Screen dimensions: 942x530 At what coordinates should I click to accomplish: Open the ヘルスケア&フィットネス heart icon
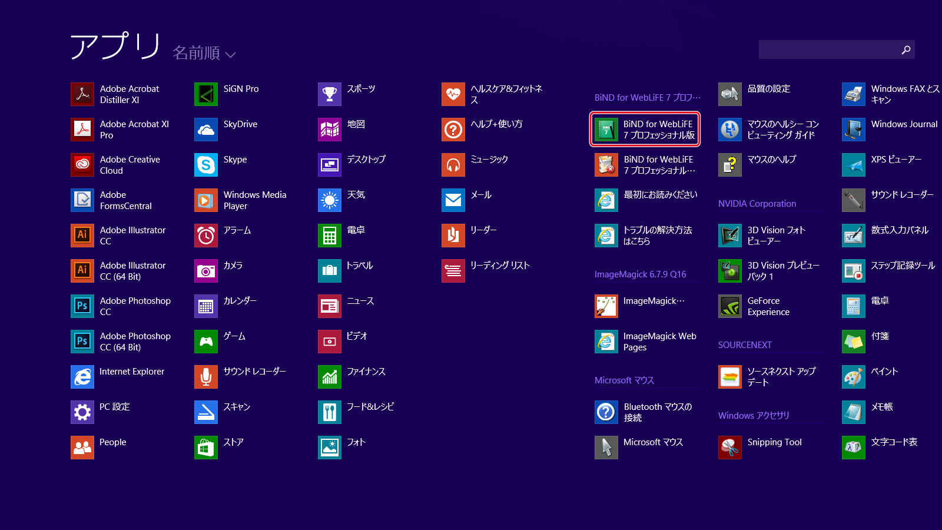453,94
